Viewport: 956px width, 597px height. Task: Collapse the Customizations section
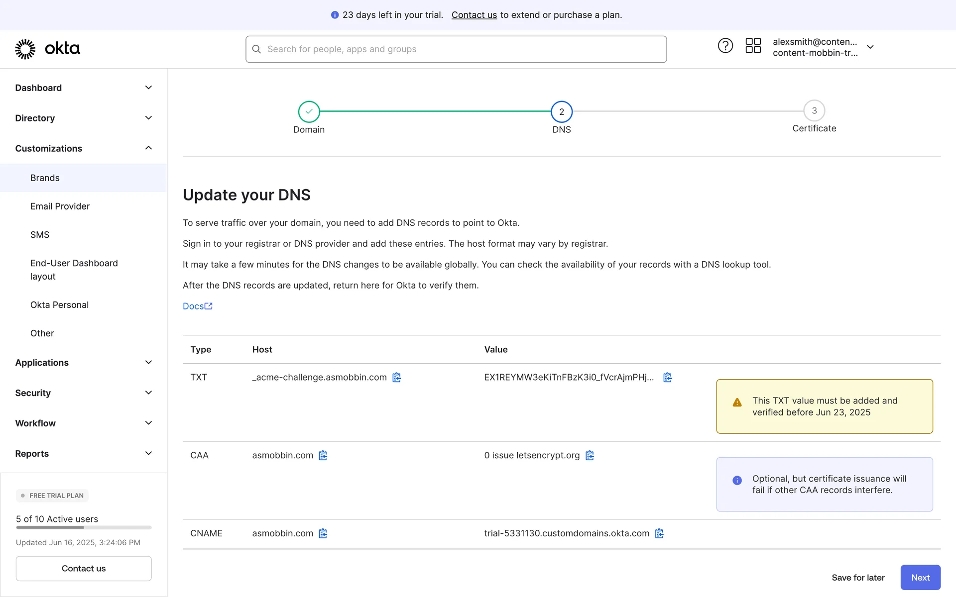(x=148, y=148)
